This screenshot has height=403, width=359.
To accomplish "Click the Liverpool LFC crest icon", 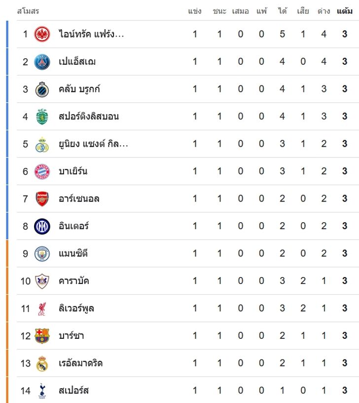I will click(x=42, y=309).
